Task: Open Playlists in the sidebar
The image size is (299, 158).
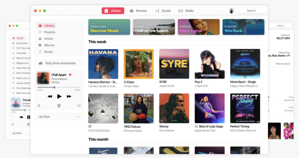Action: tap(47, 32)
